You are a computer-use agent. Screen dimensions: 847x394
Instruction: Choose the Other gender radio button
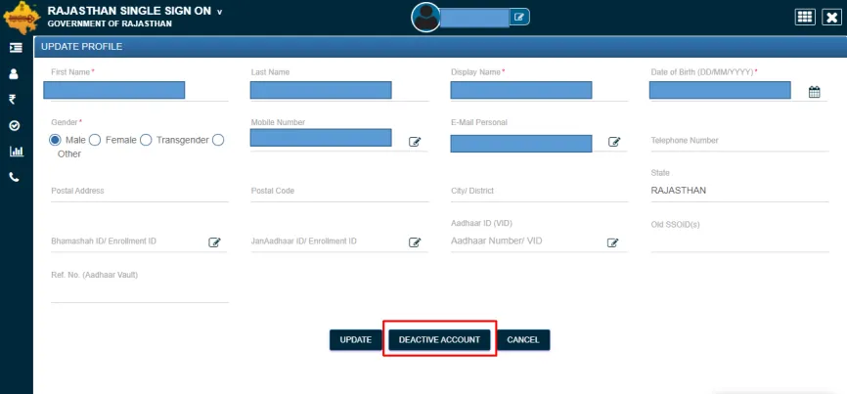(x=218, y=140)
